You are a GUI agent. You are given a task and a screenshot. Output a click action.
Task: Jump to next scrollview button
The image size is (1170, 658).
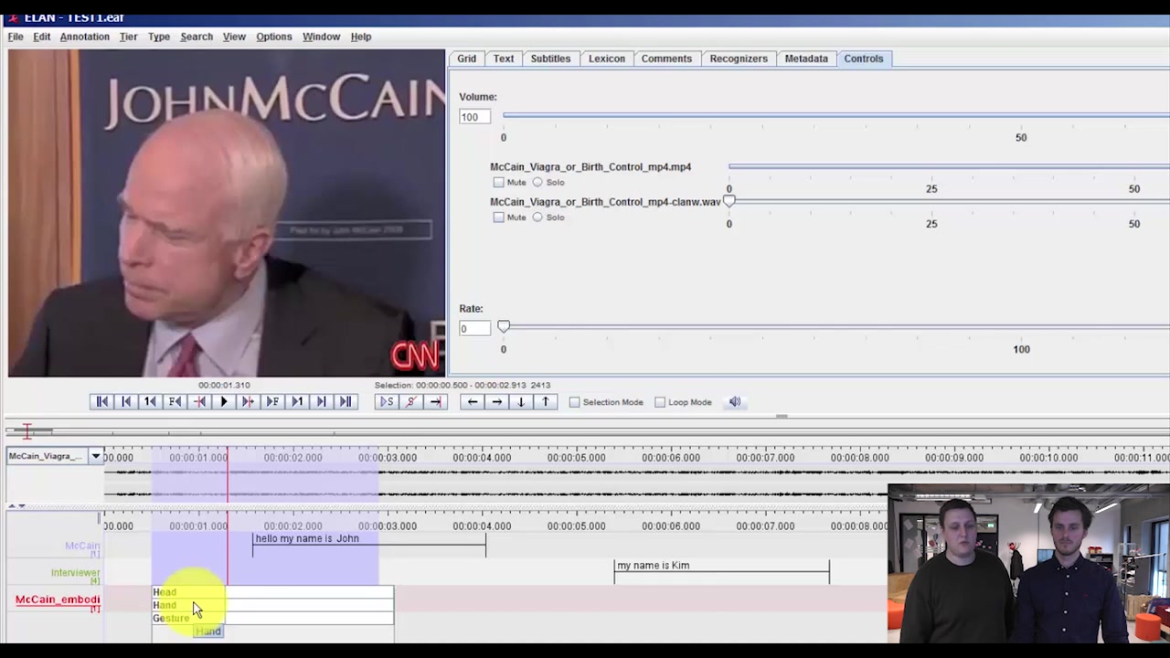[x=321, y=402]
